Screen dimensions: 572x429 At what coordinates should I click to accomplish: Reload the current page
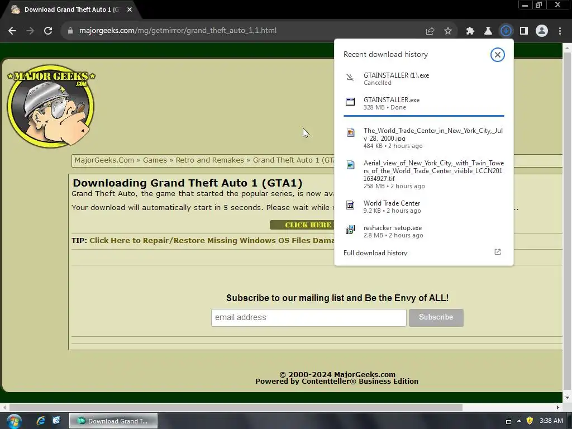point(48,31)
